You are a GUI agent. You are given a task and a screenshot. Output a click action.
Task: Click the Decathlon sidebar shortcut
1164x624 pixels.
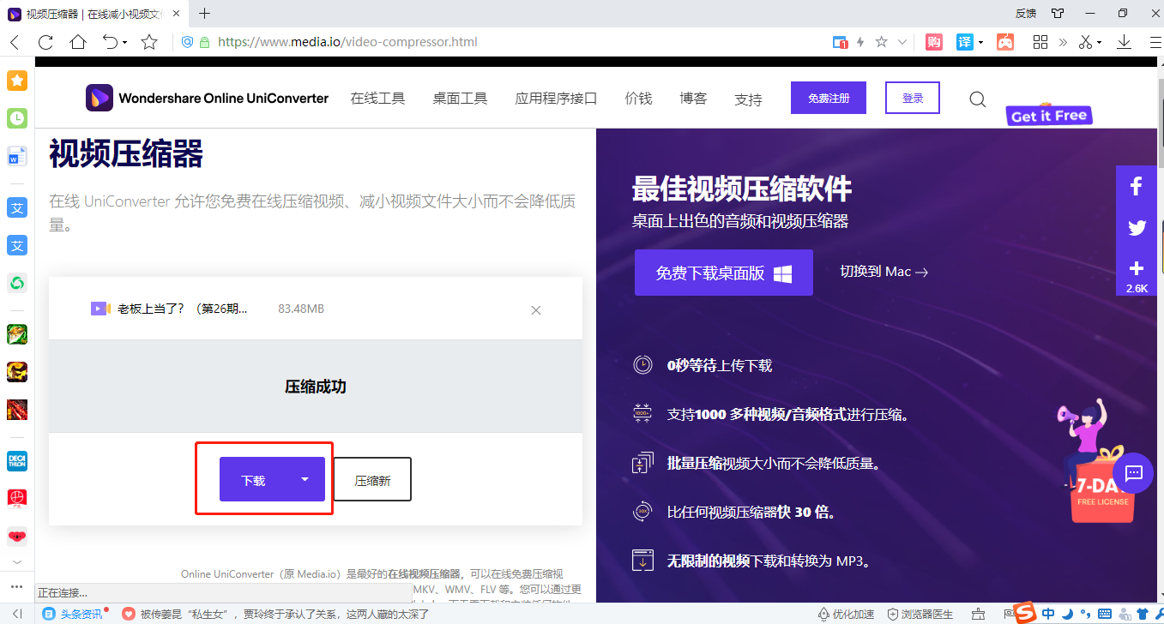point(17,461)
